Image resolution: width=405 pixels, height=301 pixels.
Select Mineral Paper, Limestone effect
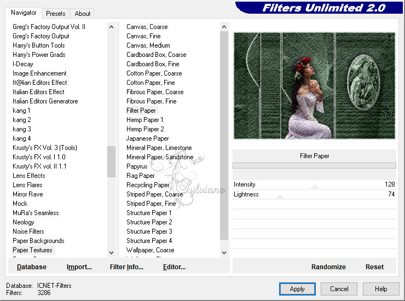159,148
